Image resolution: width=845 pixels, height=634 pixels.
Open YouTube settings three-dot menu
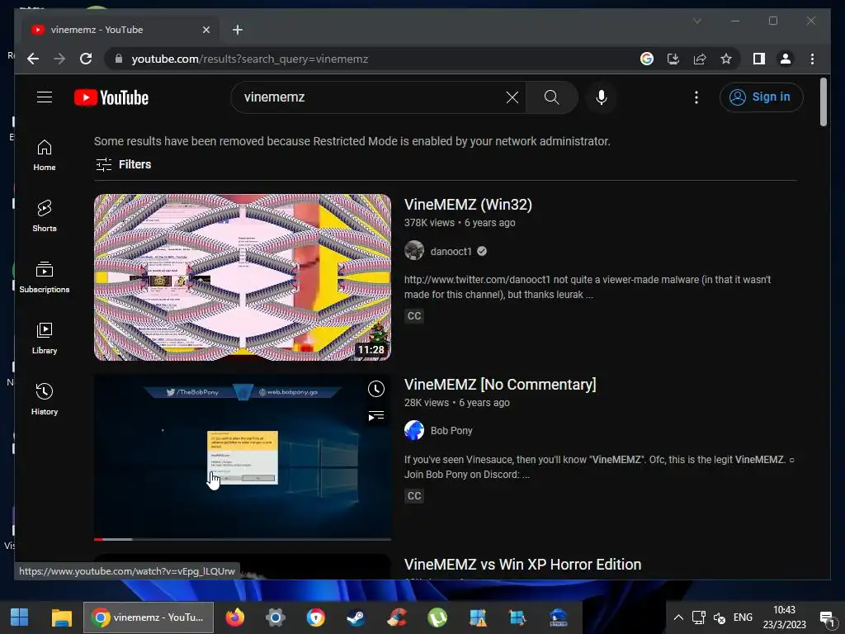pos(696,97)
